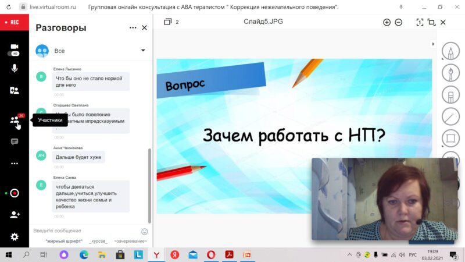Open Microsoft Edge from the taskbar

[x=84, y=254]
